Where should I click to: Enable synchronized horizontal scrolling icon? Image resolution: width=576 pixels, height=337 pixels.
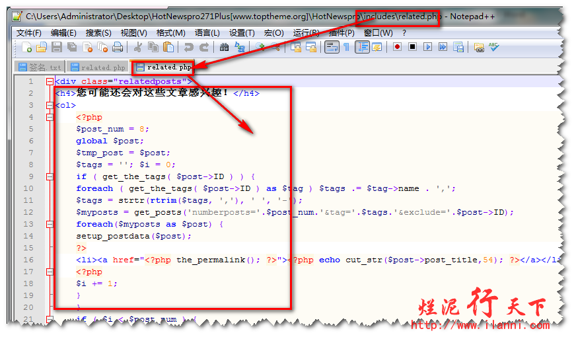point(311,47)
